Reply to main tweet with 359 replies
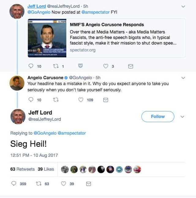196x198 pixels. pyautogui.click(x=14, y=184)
